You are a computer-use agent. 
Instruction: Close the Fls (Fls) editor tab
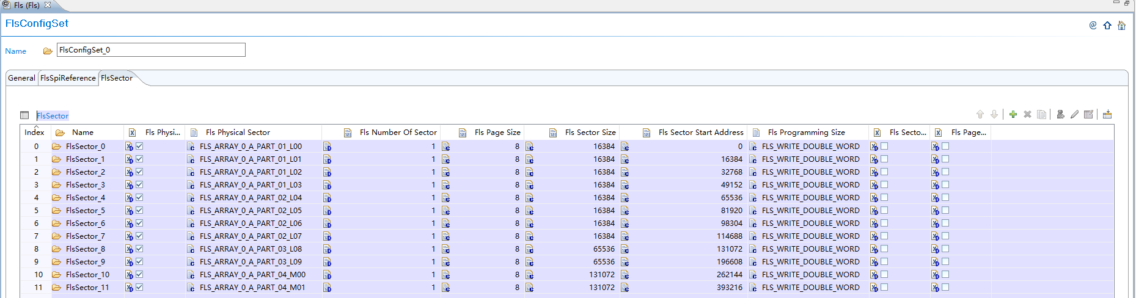point(48,5)
